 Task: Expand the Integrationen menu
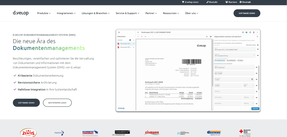(x=66, y=13)
